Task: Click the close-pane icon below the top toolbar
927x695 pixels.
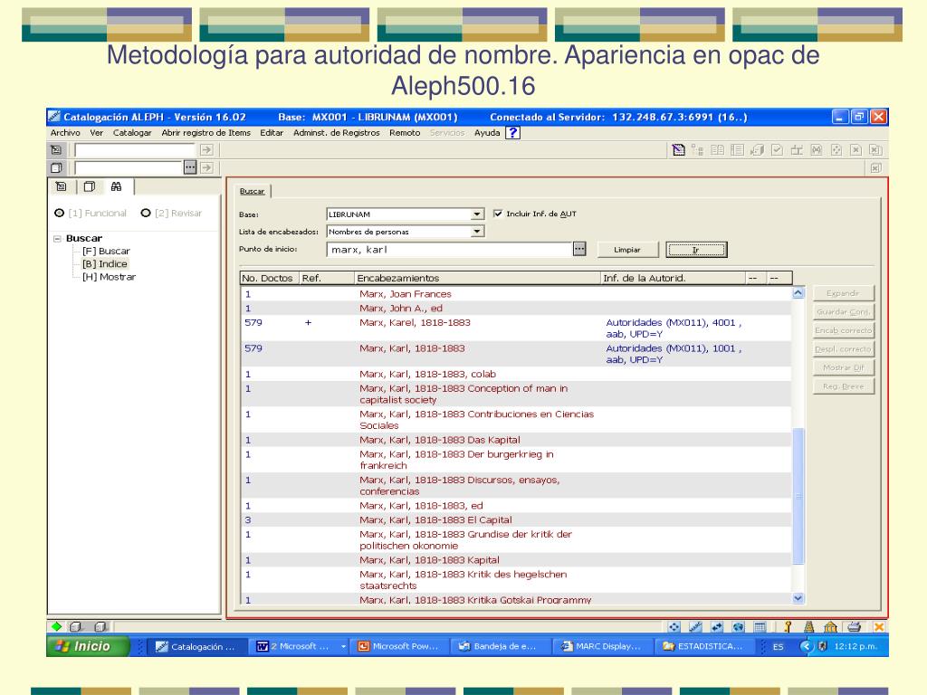Action: click(875, 168)
